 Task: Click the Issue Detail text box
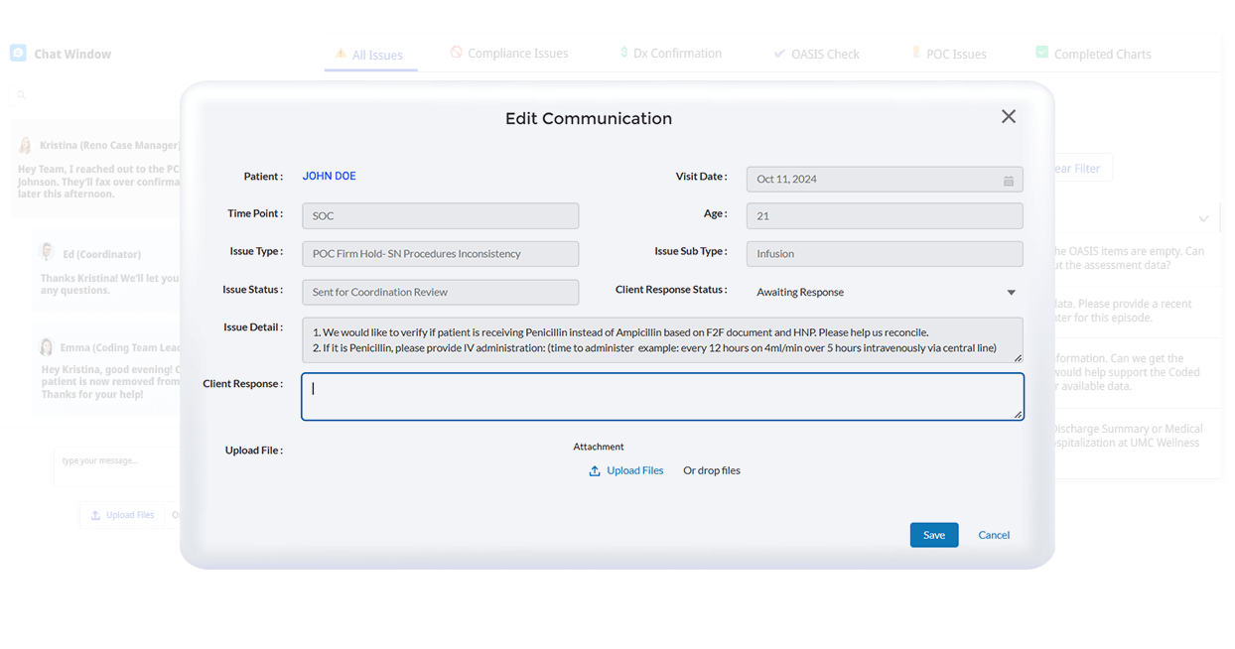tap(662, 340)
